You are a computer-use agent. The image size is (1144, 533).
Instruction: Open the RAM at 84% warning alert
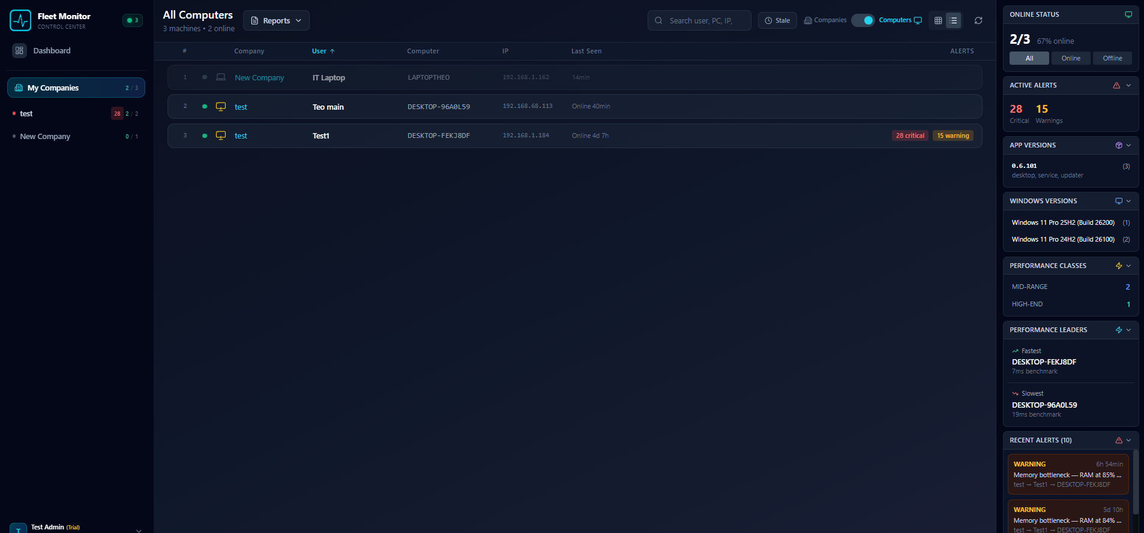click(x=1068, y=517)
